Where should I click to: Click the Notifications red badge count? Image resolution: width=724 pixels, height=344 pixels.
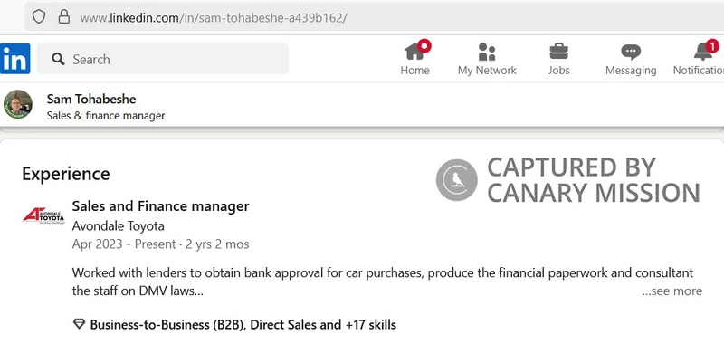[x=712, y=46]
